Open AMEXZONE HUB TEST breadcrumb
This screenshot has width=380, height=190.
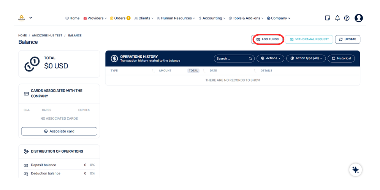tap(47, 35)
